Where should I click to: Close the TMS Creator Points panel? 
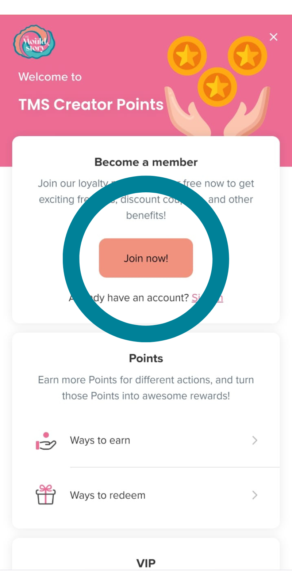pyautogui.click(x=273, y=37)
